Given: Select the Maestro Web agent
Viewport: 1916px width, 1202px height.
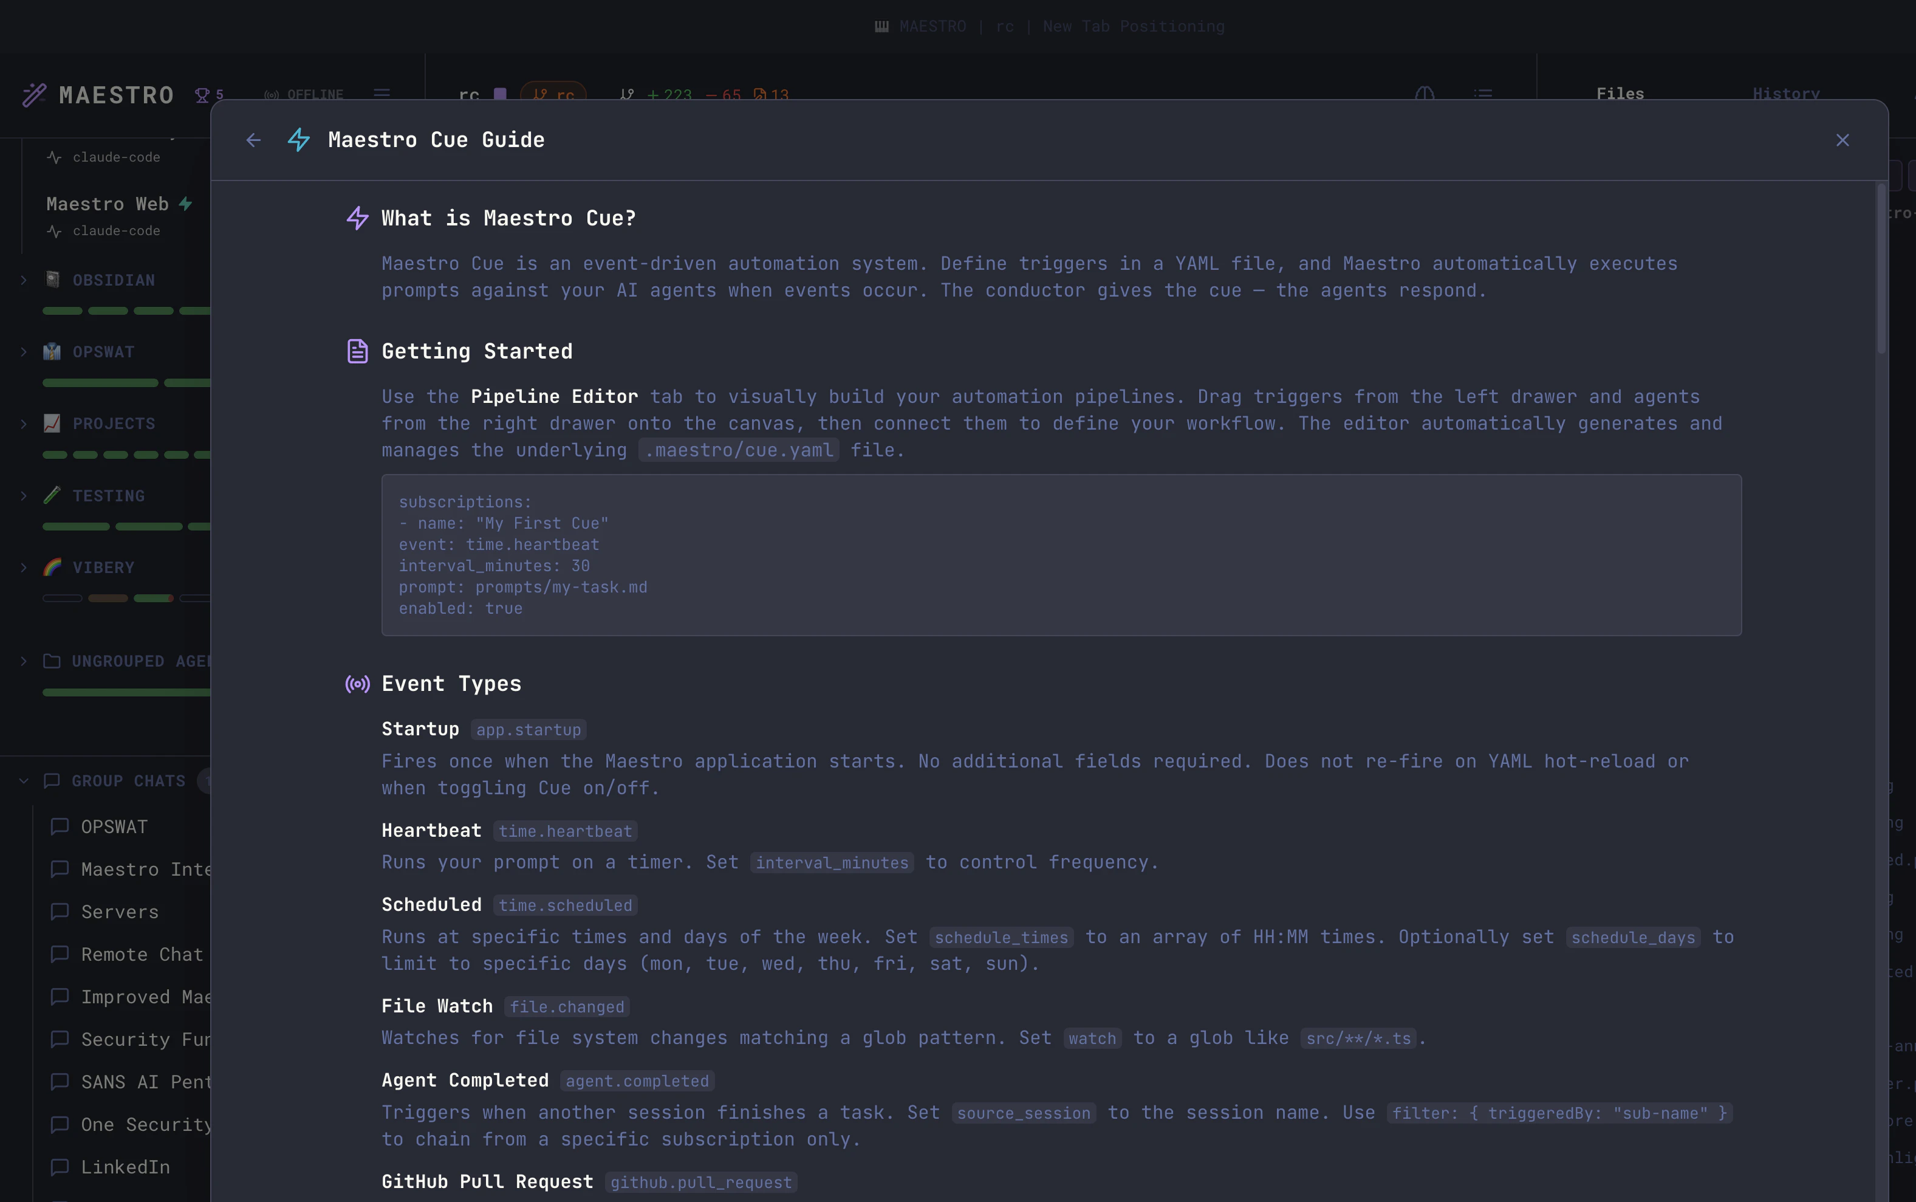Looking at the screenshot, I should coord(108,204).
